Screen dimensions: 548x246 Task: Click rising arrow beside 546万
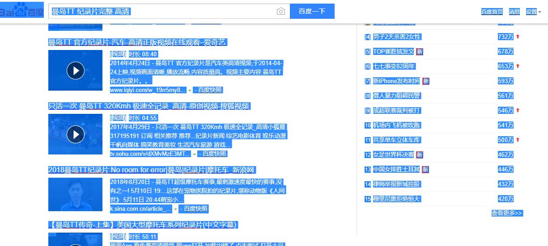point(518,110)
